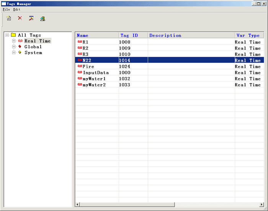Click Real Time var type in R1 row
This screenshot has height=211, width=268.
click(248, 42)
